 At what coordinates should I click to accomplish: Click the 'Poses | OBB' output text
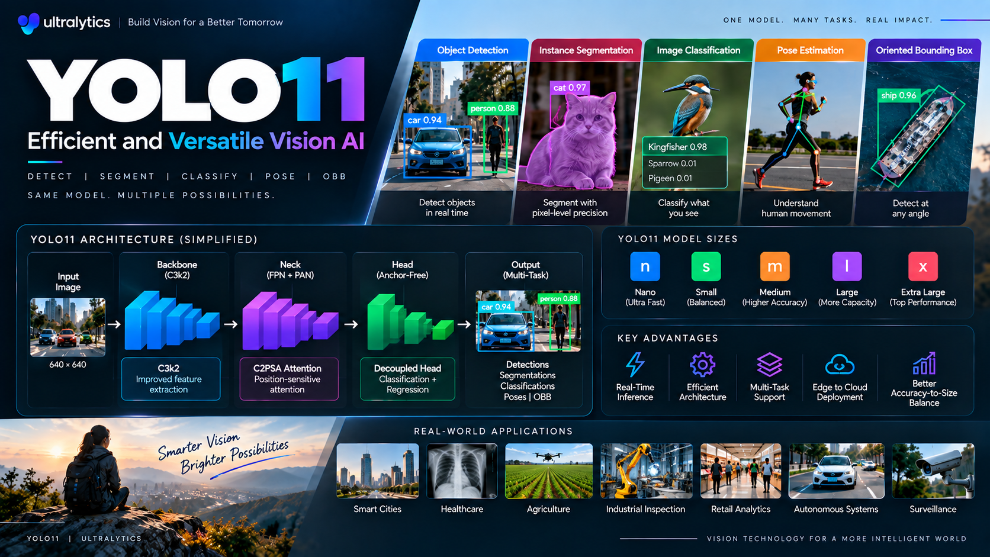(528, 397)
